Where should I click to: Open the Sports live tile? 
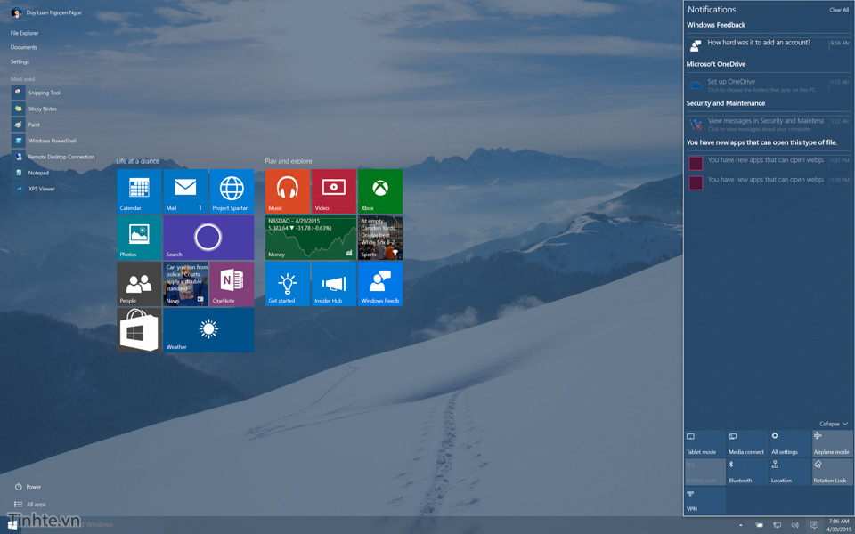click(x=380, y=238)
